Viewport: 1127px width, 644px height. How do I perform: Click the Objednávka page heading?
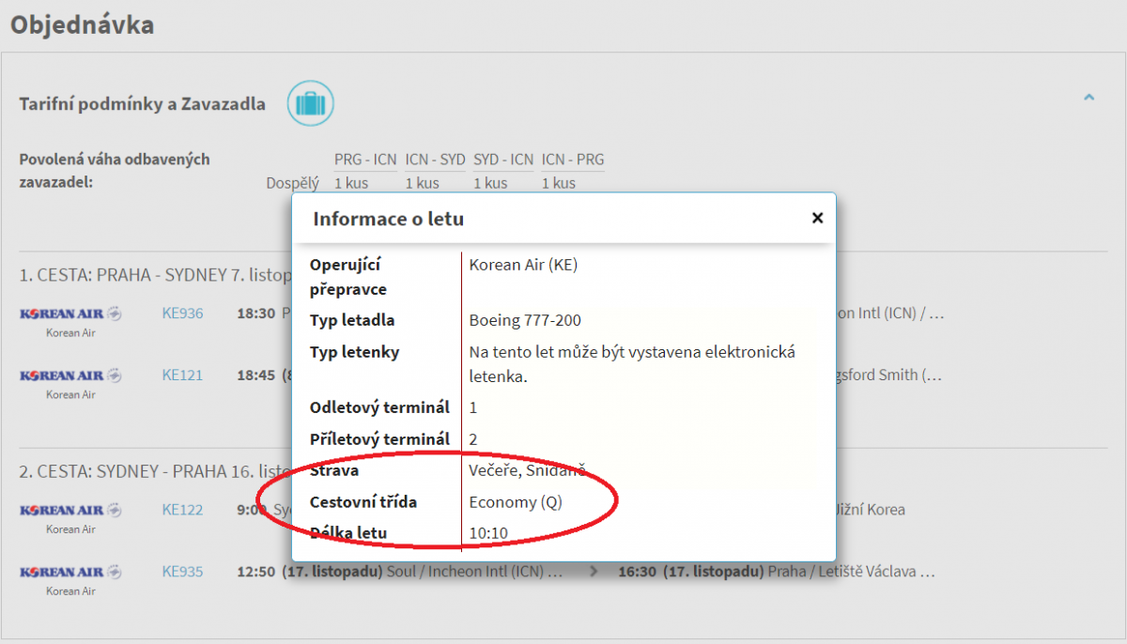tap(82, 24)
